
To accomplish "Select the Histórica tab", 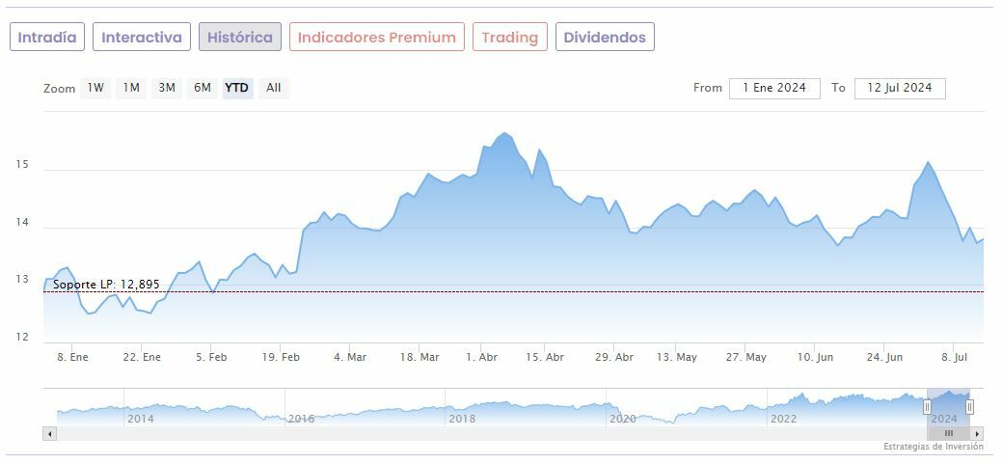I will click(x=240, y=38).
